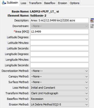This screenshot has width=94, height=108.
Task: Expand the Surface Method dropdown
Action: tap(60, 82)
